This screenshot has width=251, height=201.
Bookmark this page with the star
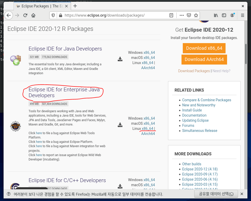[196, 15]
